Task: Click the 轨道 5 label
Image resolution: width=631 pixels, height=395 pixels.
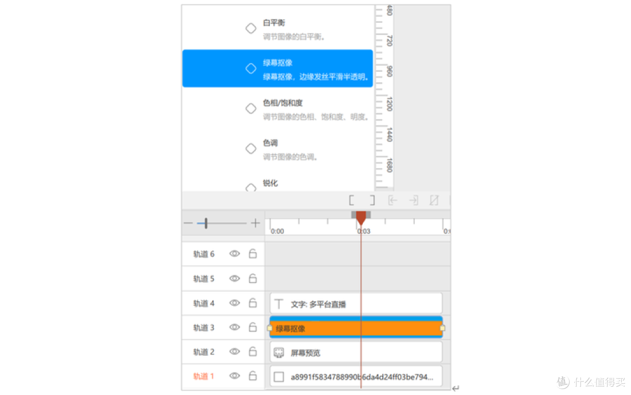Action: click(204, 278)
